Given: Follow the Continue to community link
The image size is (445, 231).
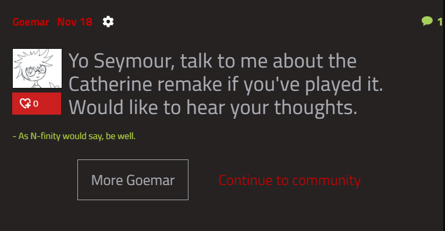Looking at the screenshot, I should click(290, 180).
